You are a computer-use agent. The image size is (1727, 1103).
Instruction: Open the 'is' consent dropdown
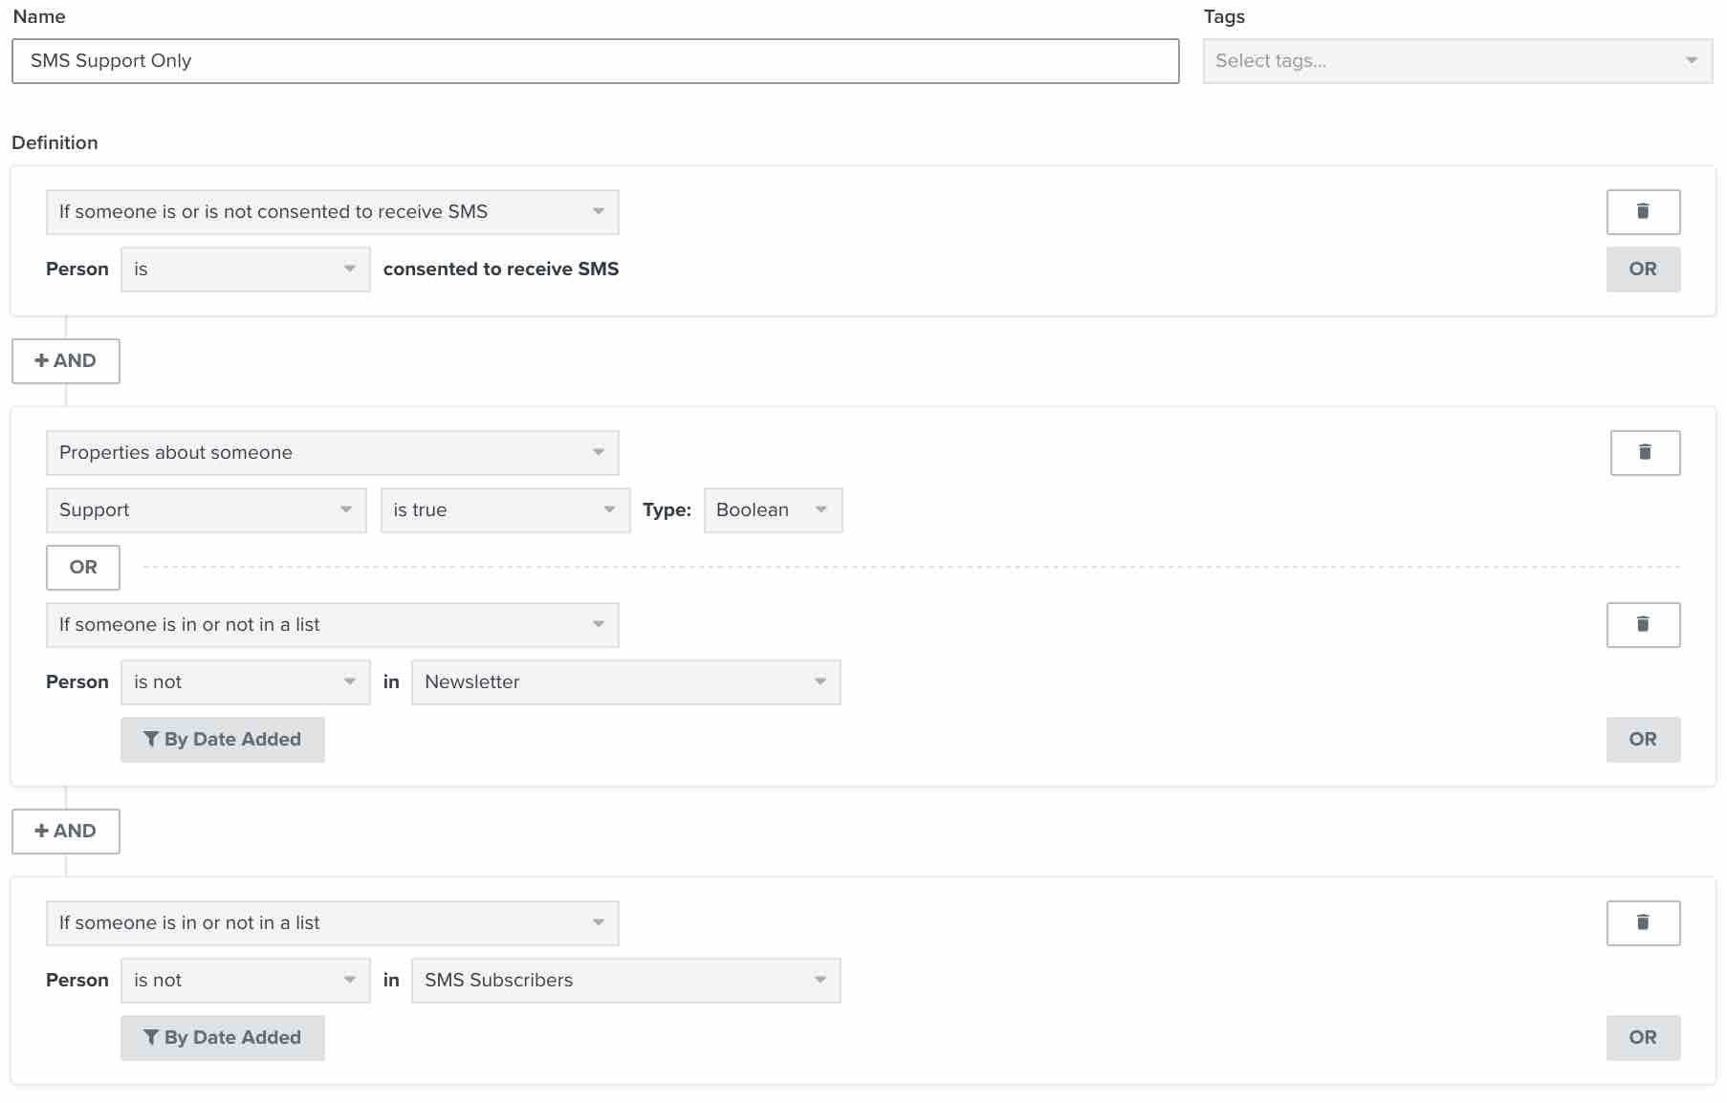(x=245, y=269)
